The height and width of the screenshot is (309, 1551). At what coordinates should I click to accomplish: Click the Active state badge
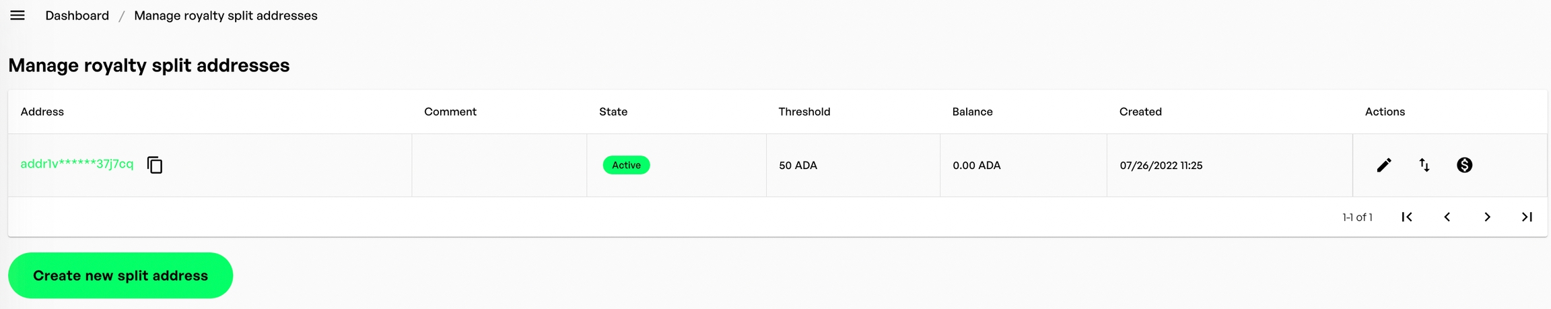tap(626, 165)
